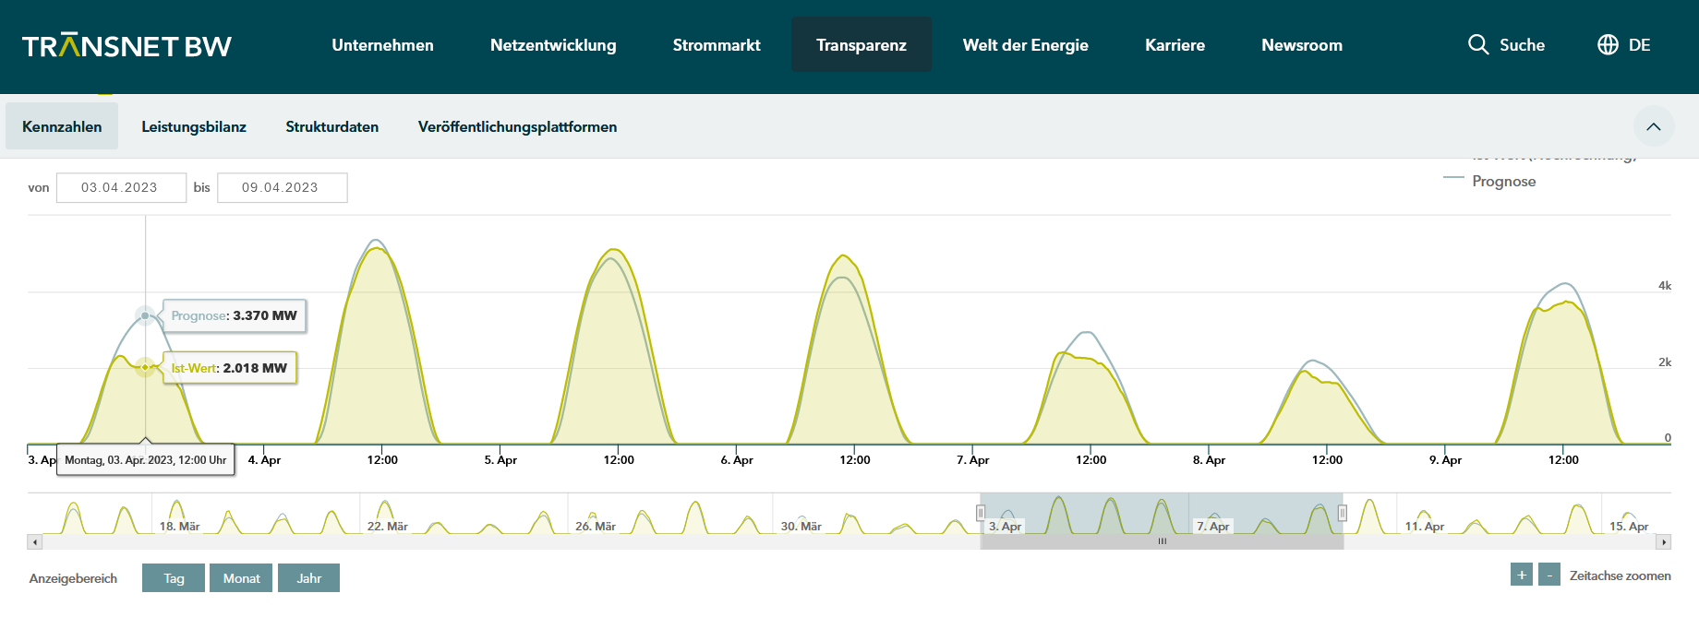Click '22. Mär' in the navigator
The height and width of the screenshot is (617, 1699).
[x=388, y=526]
